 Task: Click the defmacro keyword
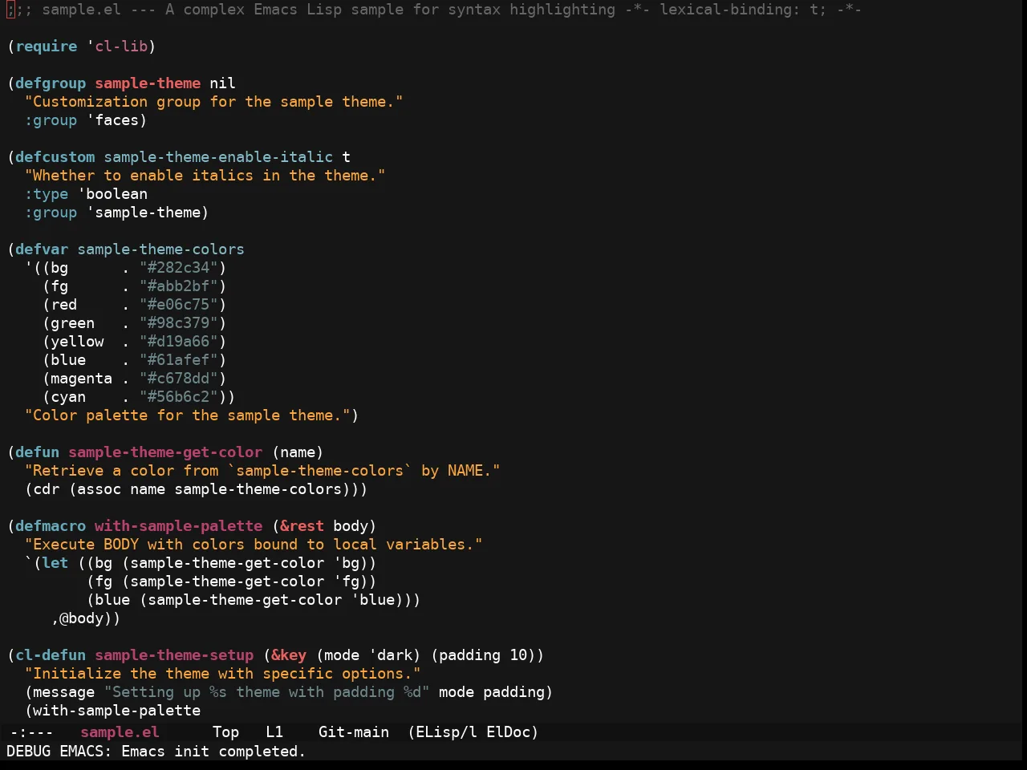51,526
